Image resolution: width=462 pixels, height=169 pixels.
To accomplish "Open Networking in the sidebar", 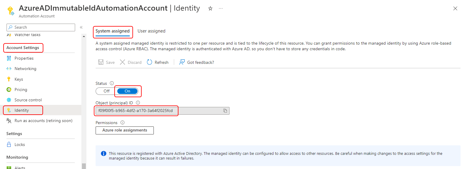I will click(25, 69).
